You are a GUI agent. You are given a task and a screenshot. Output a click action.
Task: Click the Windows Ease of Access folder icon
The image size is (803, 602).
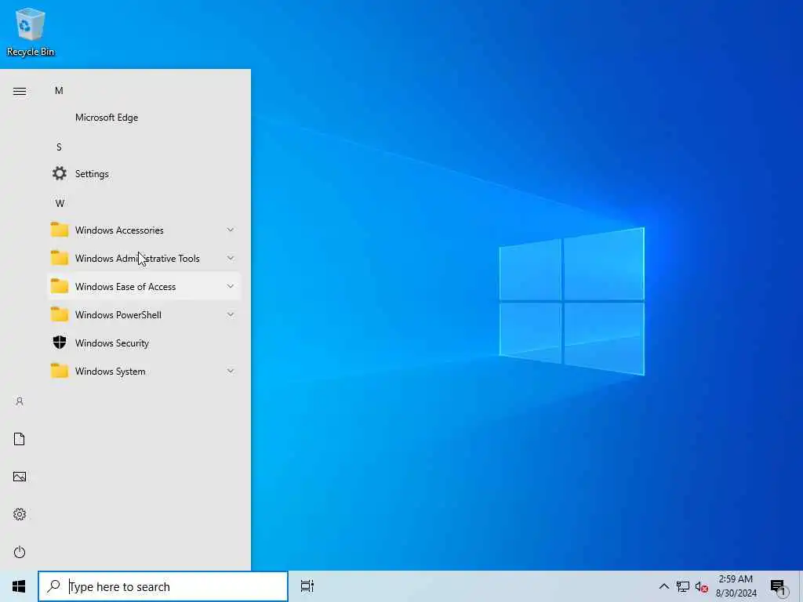click(x=60, y=286)
